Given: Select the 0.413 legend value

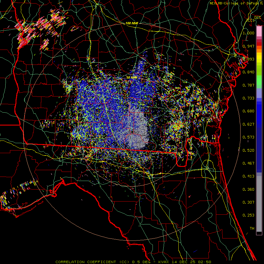Looking at the screenshot, I should 248,176.
